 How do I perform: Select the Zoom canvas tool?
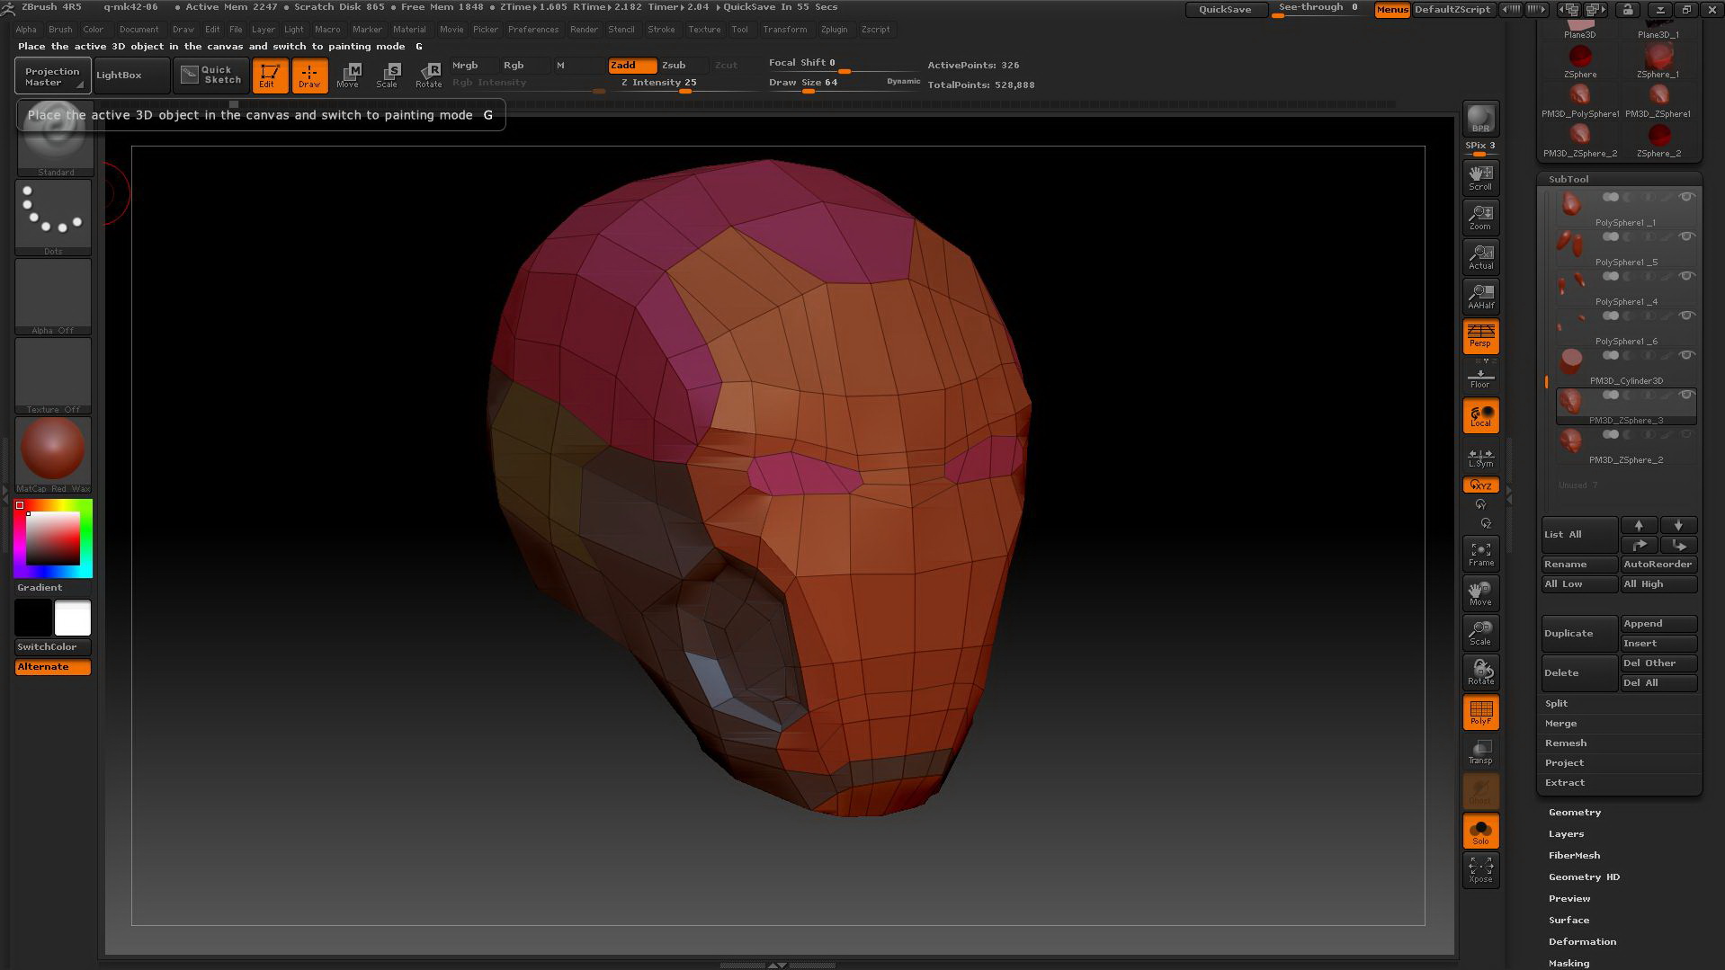pos(1480,217)
